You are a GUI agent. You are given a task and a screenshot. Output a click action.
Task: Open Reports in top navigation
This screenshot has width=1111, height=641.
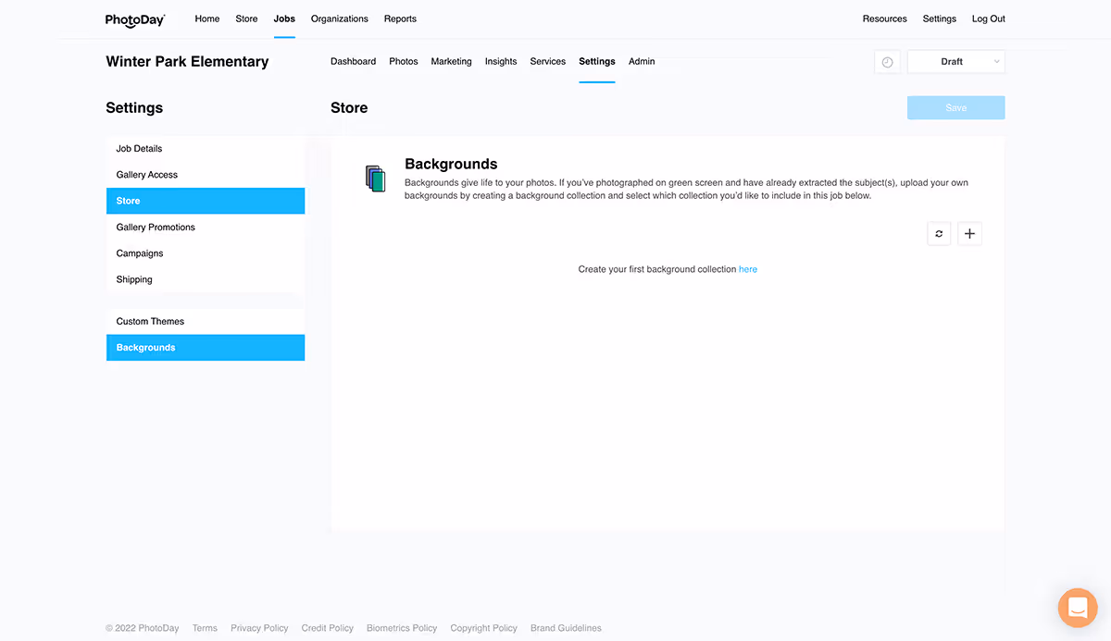click(x=400, y=18)
